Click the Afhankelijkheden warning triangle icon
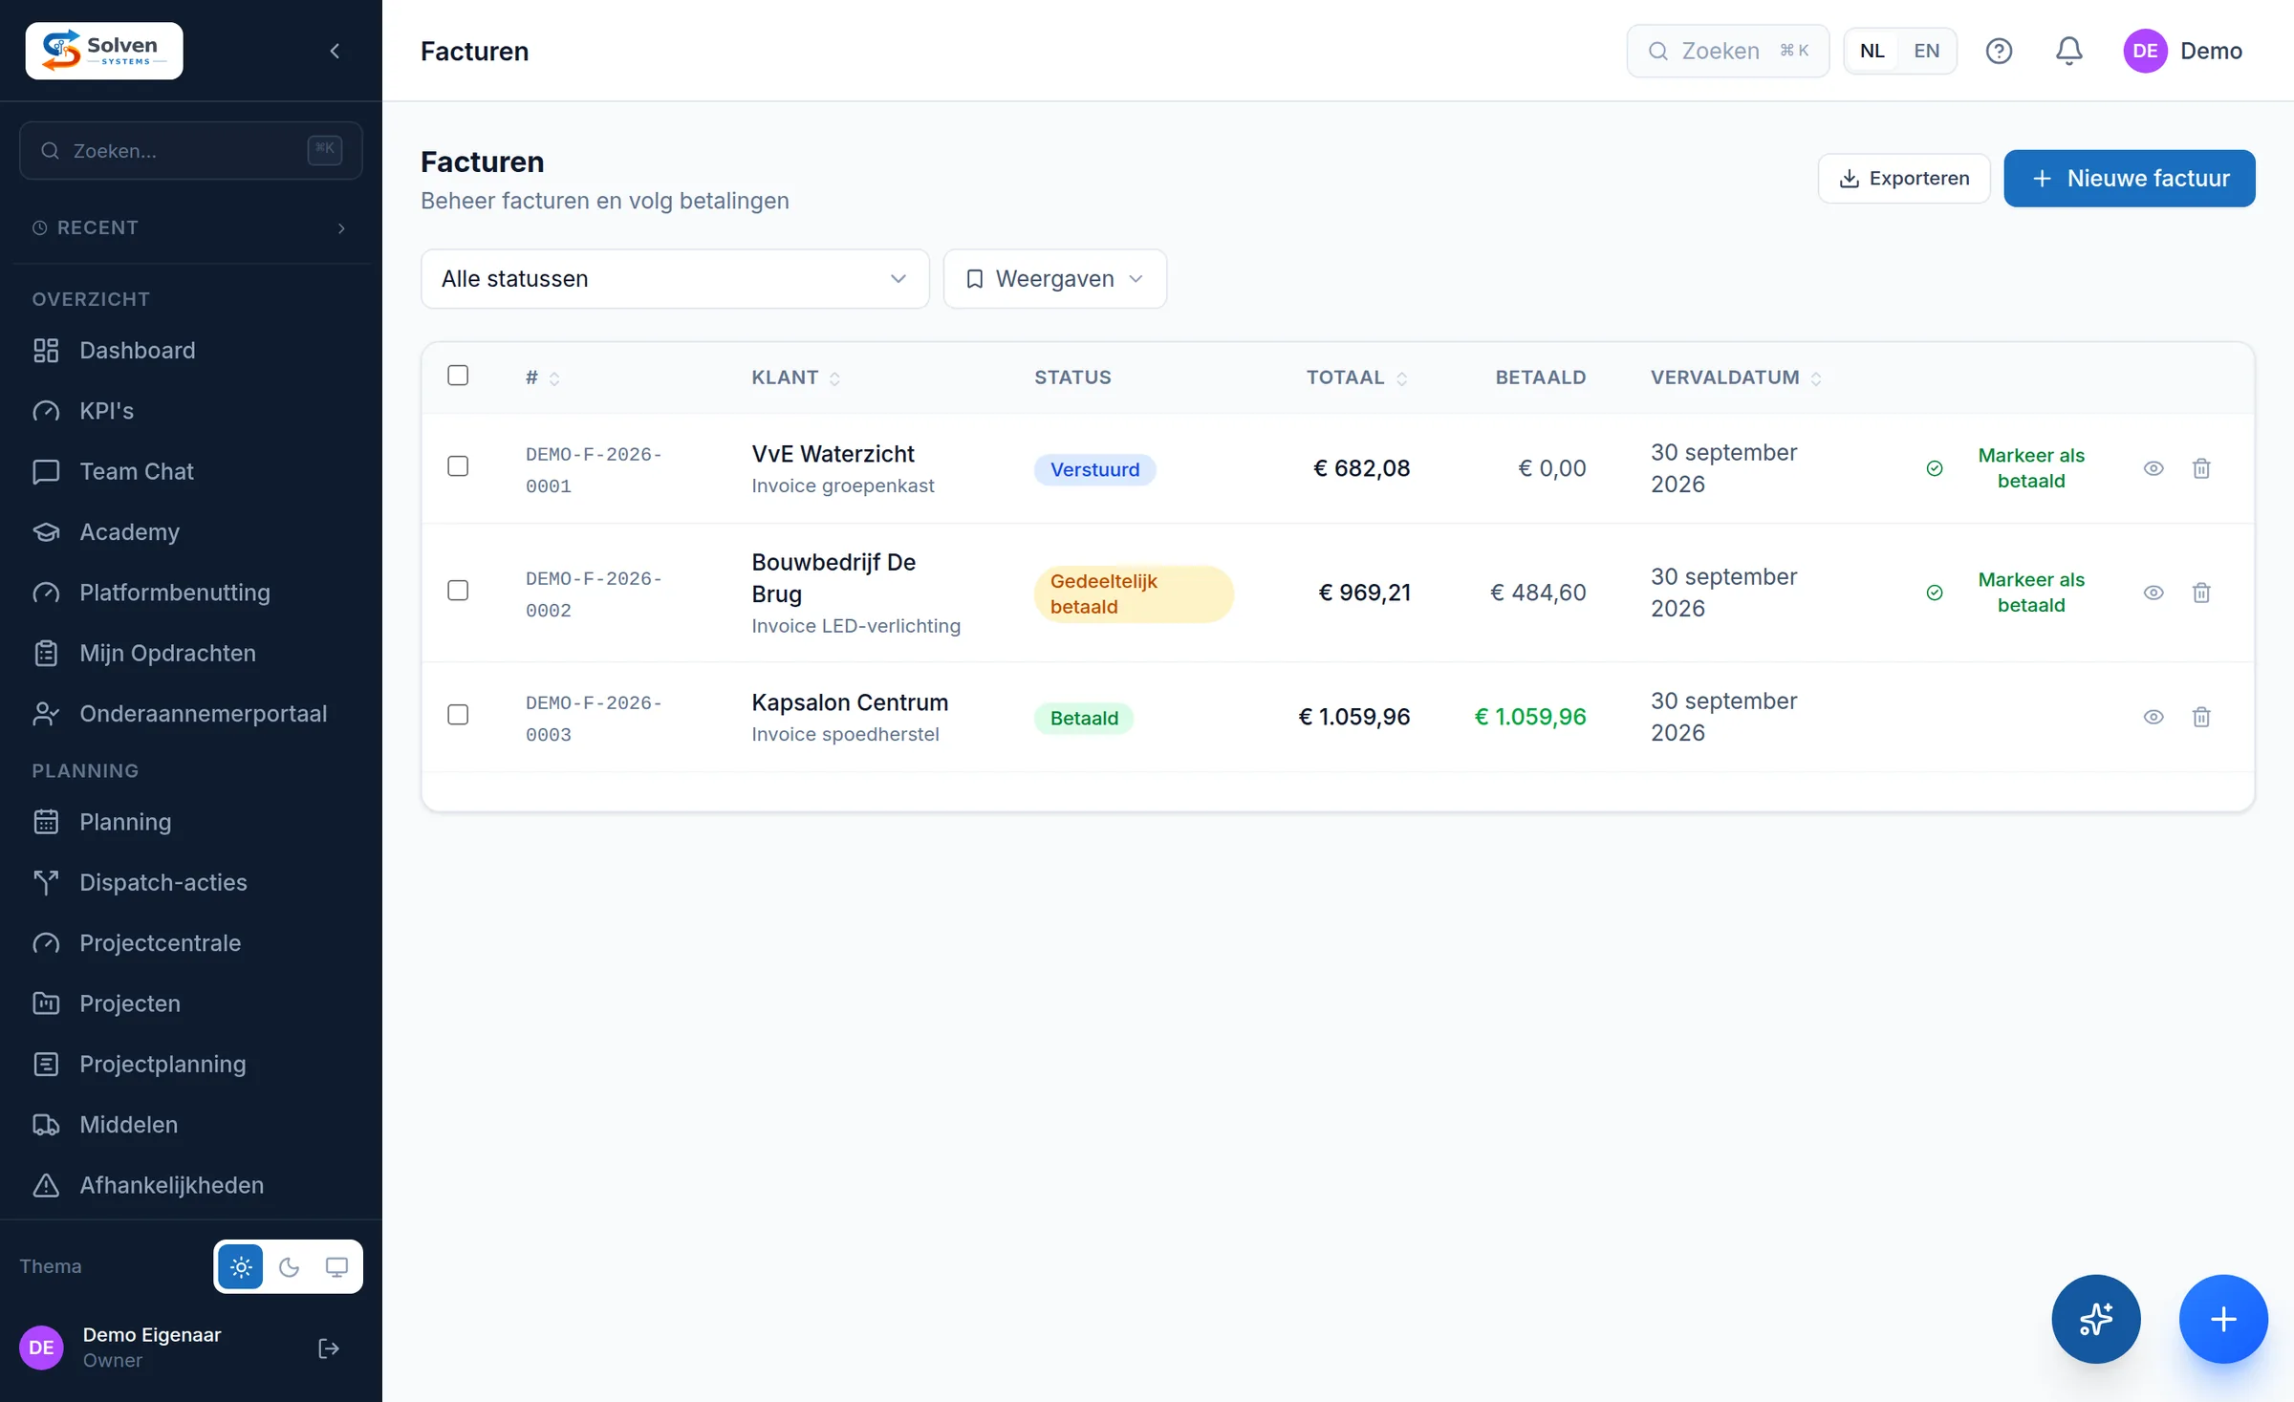This screenshot has width=2294, height=1402. pyautogui.click(x=46, y=1185)
